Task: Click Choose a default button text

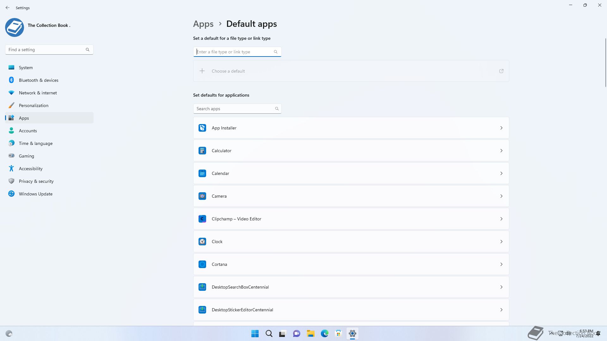Action: point(228,71)
